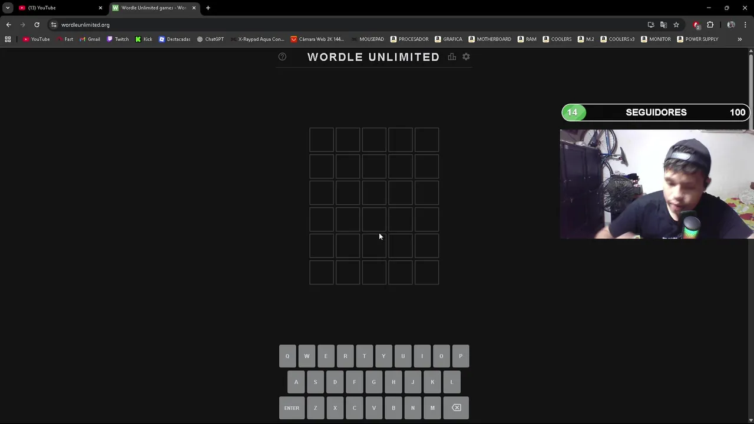Tap the R key on the Wordle keyboard

pyautogui.click(x=345, y=356)
